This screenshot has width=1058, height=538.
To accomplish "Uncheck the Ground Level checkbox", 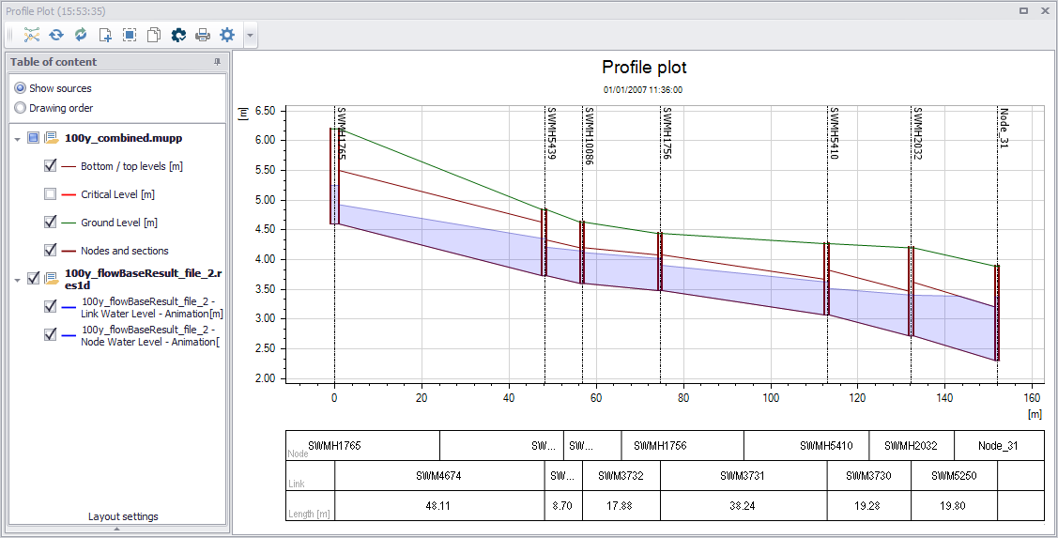I will (x=50, y=223).
